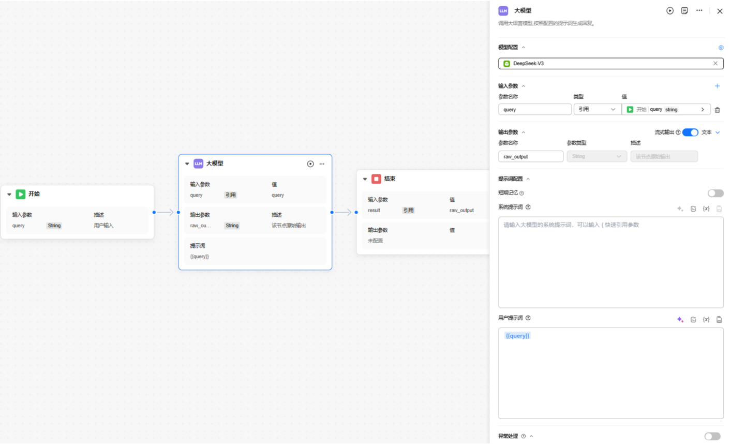Enable the 异常处理 toggle
731x444 pixels.
712,436
